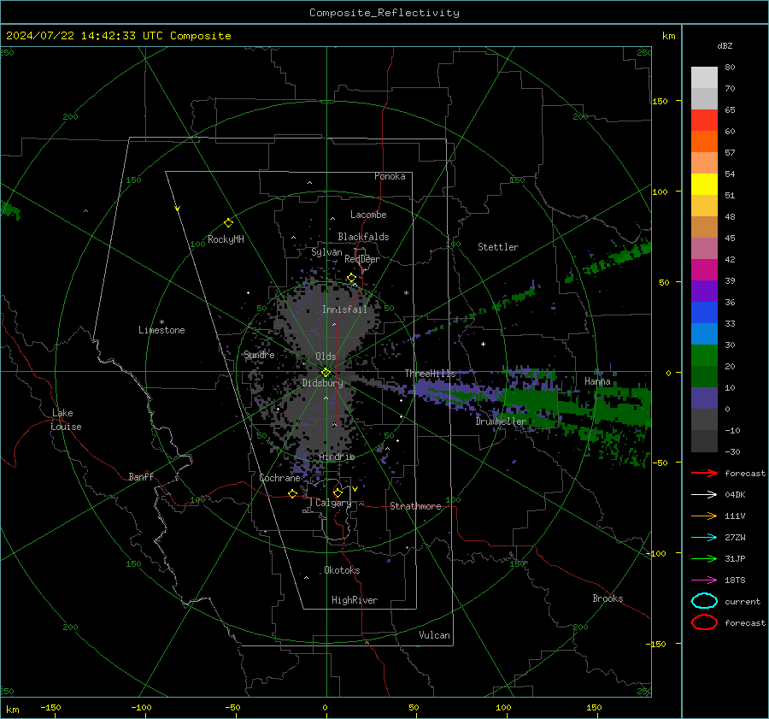Click the Calgary city label
The height and width of the screenshot is (719, 769).
click(333, 503)
